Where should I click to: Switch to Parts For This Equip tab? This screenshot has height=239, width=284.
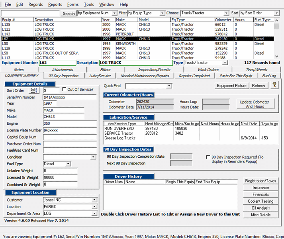236,76
